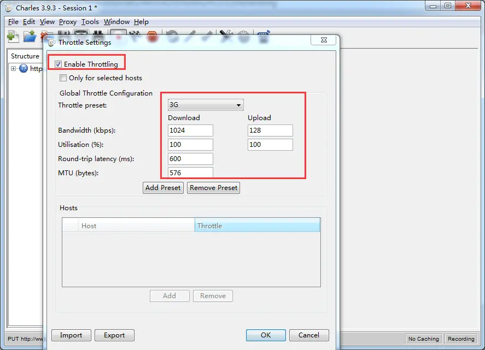The image size is (485, 350).
Task: Open the Proxy menu
Action: pyautogui.click(x=68, y=22)
